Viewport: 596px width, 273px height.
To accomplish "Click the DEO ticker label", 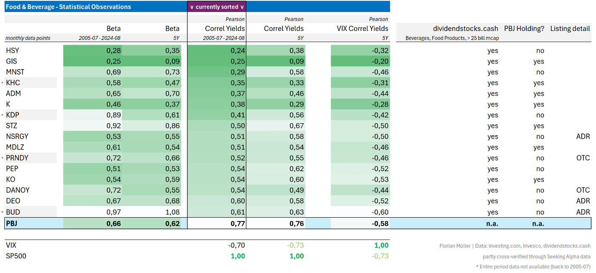I will [x=13, y=201].
